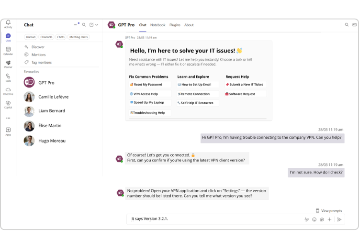Search chats with magnifier icon
The image size is (359, 239).
[84, 25]
